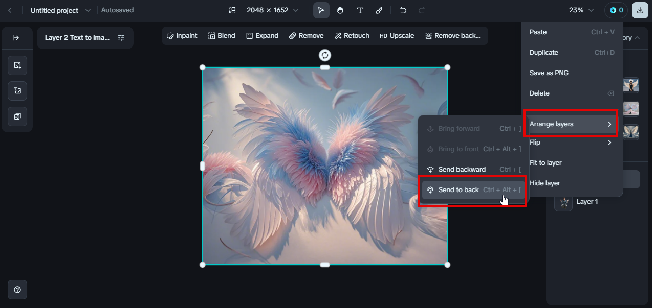Select Save as PNG in the context menu
The height and width of the screenshot is (308, 655).
click(x=572, y=73)
